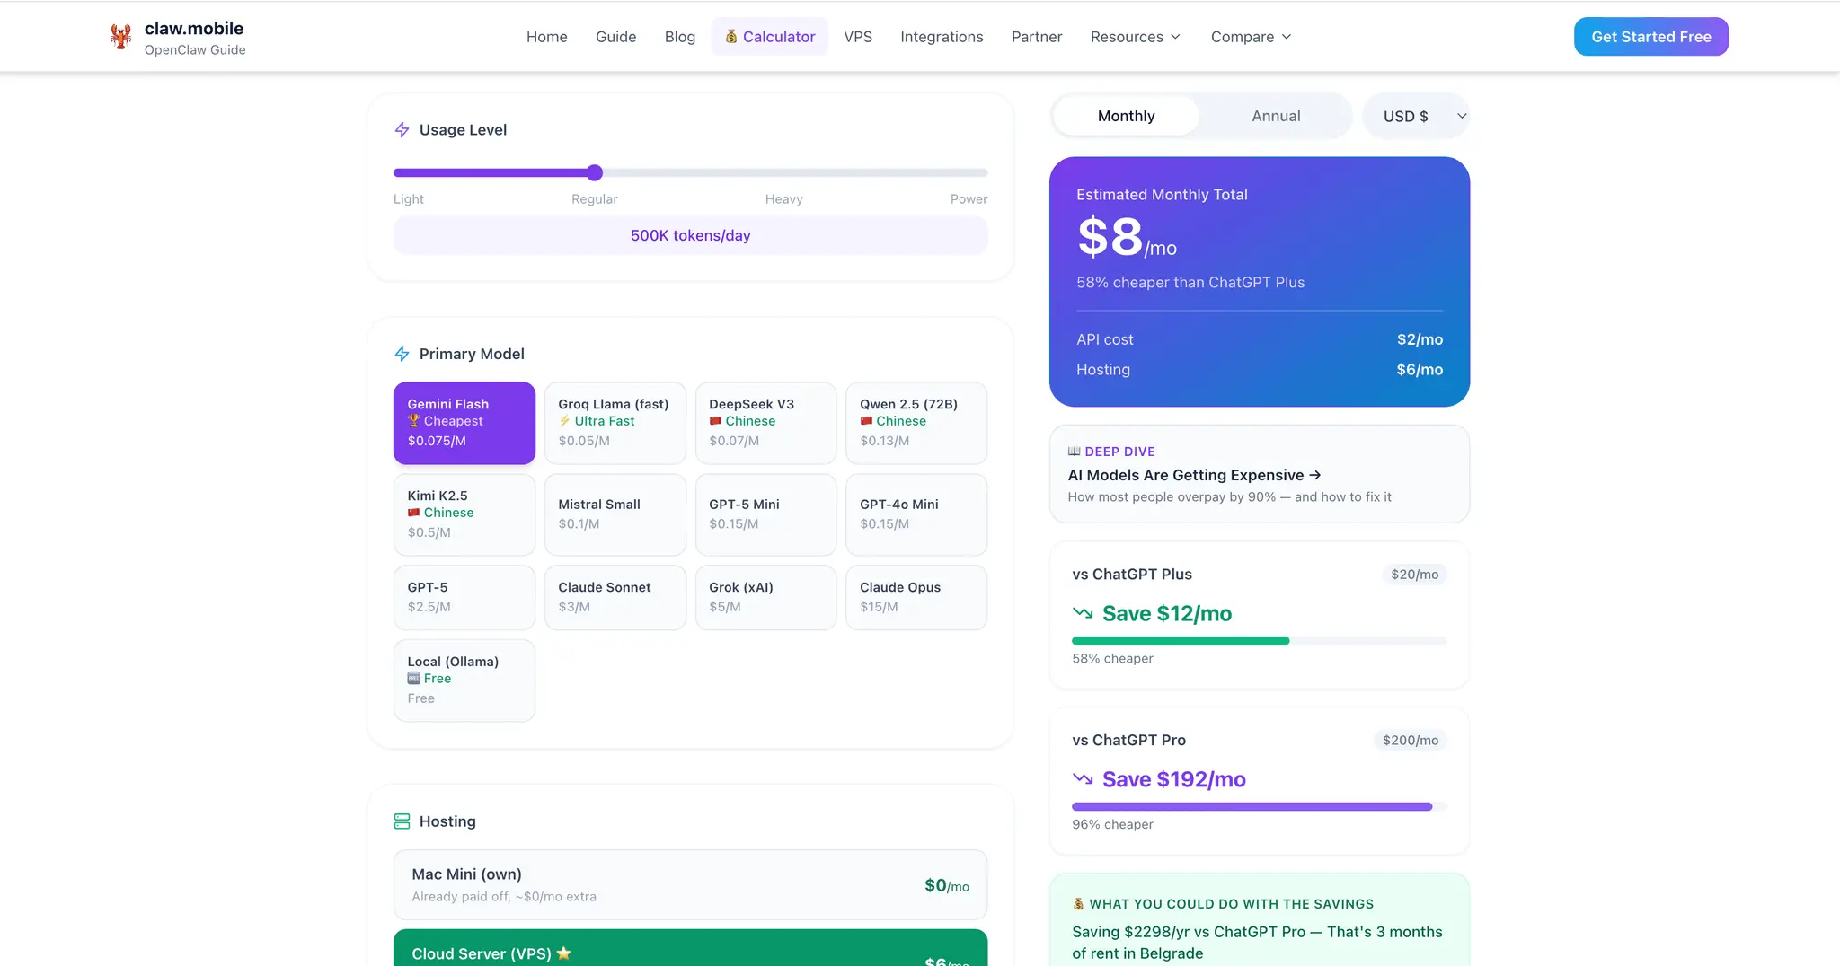Select the $2.5/M GPT-5 model card
The image size is (1840, 966).
coord(464,597)
